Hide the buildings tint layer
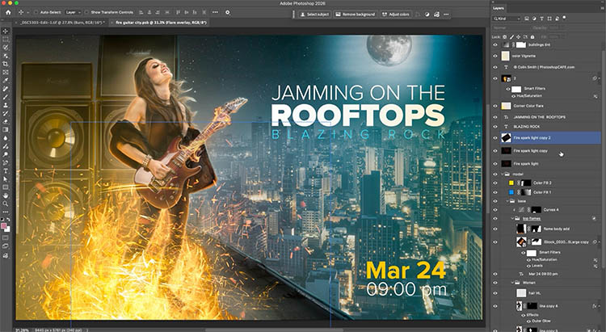The image size is (606, 332). click(495, 45)
